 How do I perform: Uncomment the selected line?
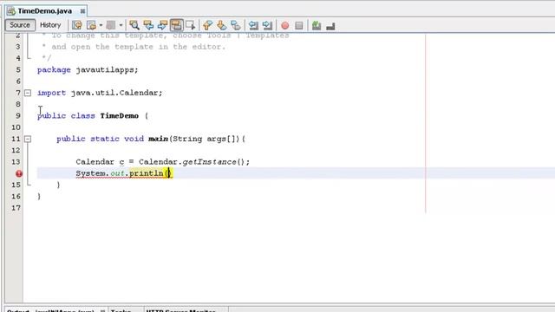click(330, 26)
